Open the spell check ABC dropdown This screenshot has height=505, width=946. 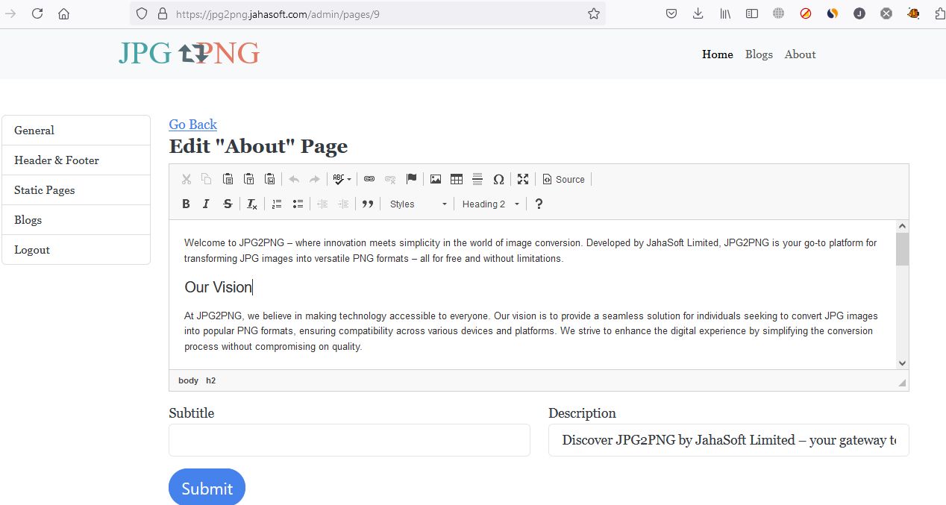click(x=342, y=179)
